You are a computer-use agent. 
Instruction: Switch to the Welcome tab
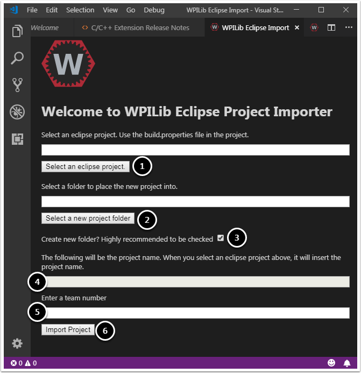pyautogui.click(x=52, y=27)
